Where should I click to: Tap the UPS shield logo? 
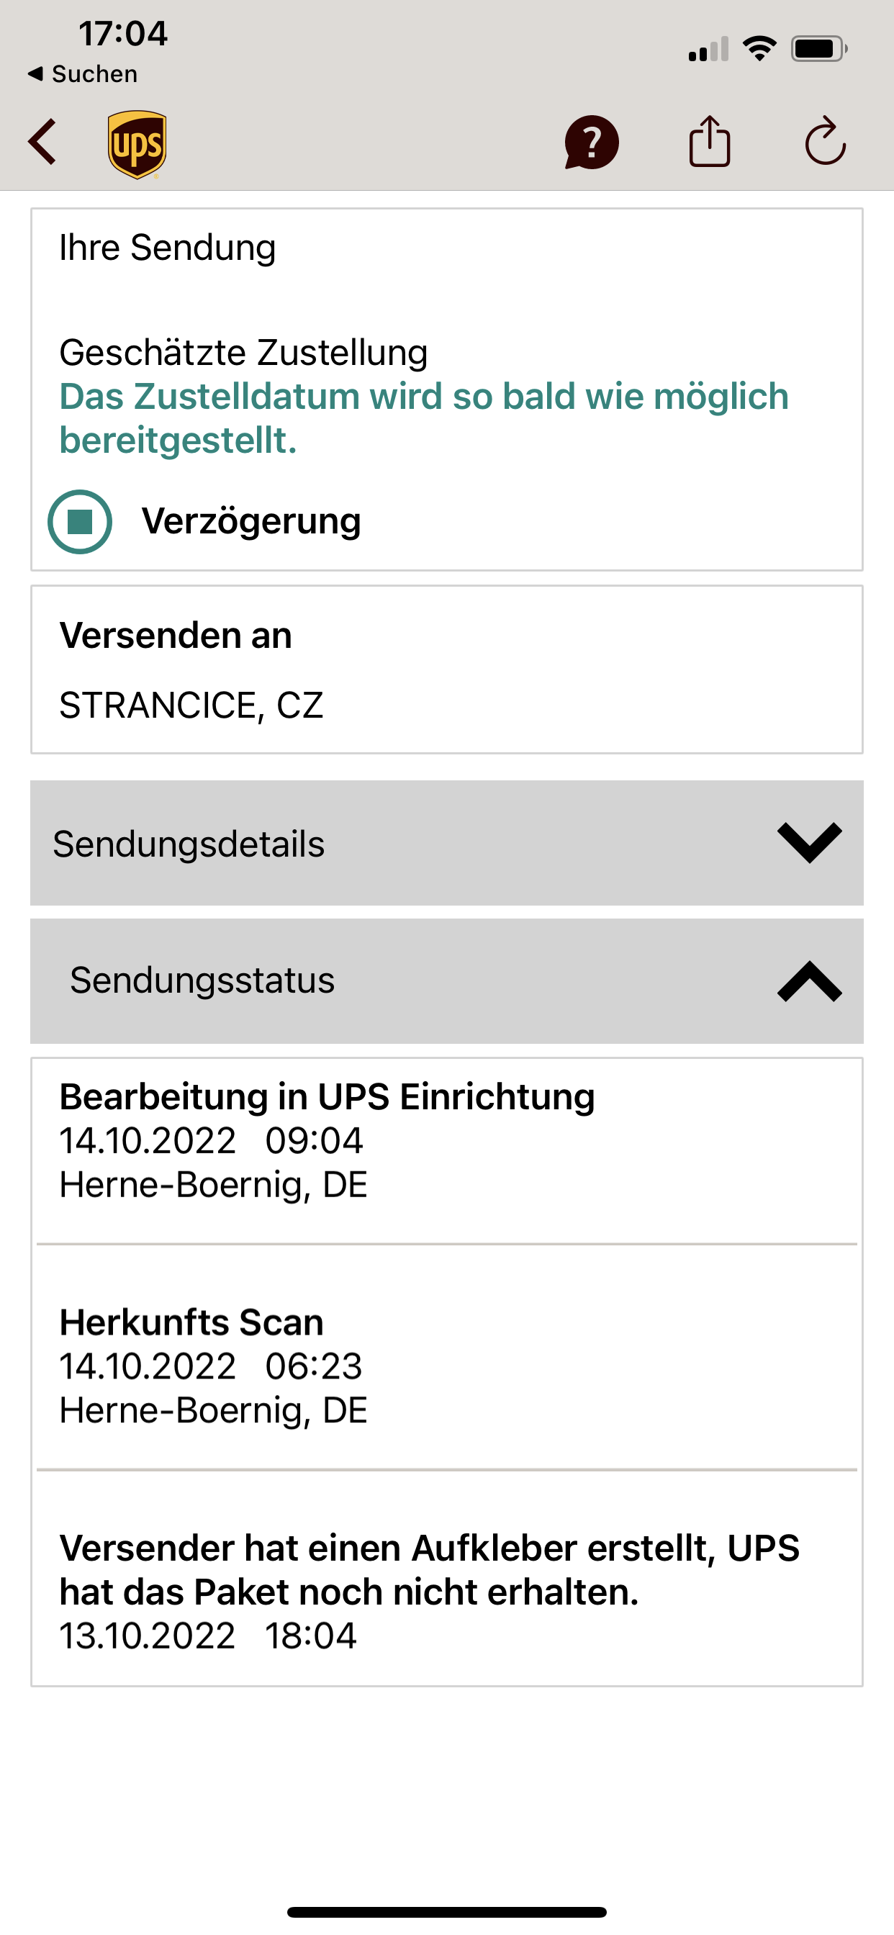137,144
